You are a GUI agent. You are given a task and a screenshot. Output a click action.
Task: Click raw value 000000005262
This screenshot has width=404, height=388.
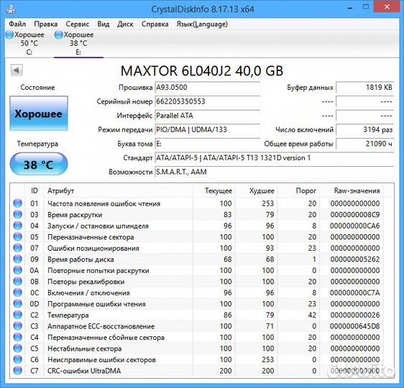(x=355, y=259)
